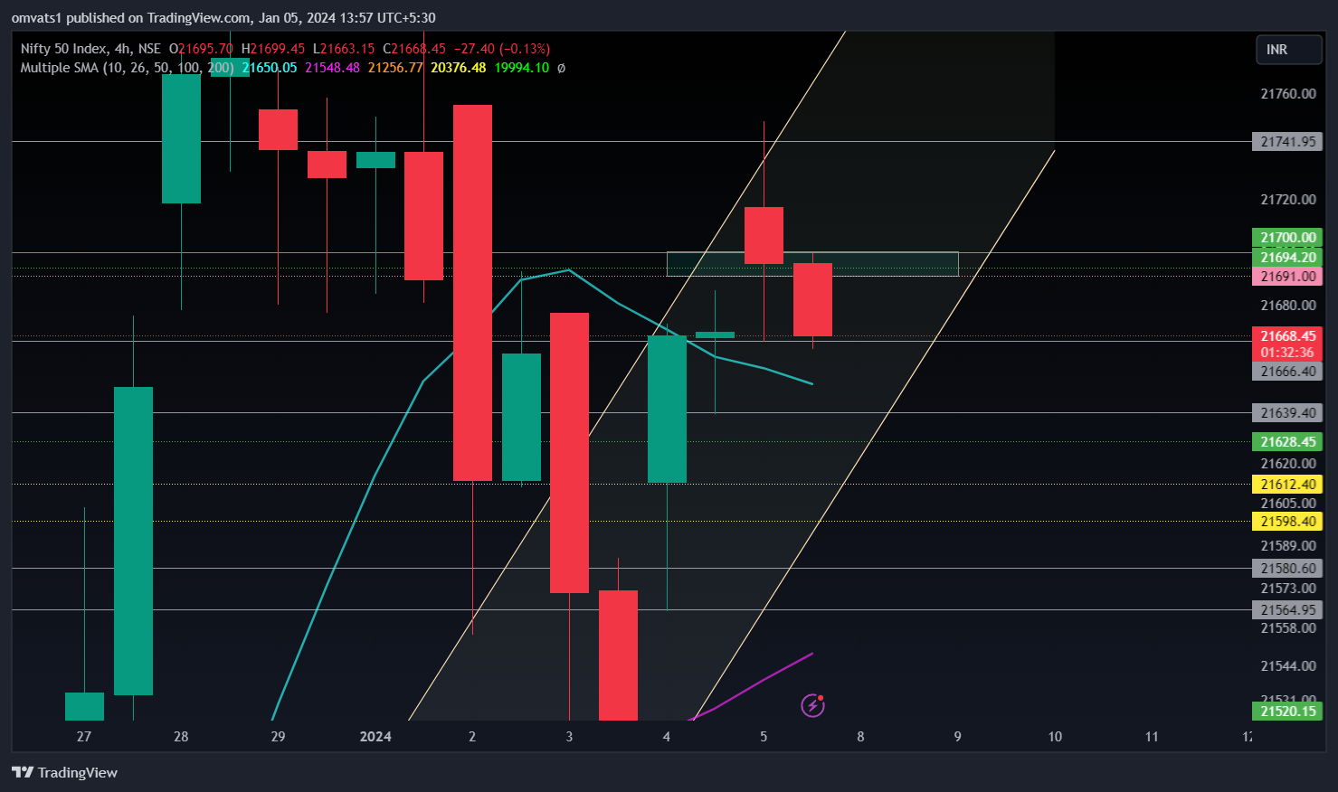Screen dimensions: 1338x792
Task: Click the SMA 26 value 21548.48
Action: point(332,68)
